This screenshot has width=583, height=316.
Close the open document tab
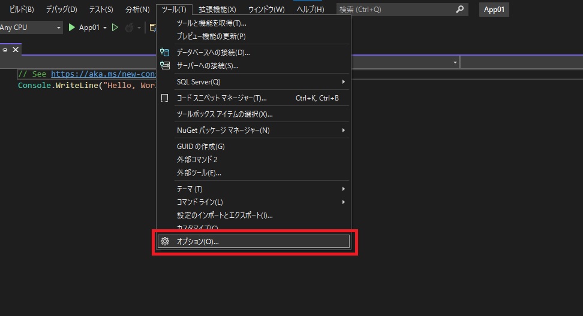16,50
